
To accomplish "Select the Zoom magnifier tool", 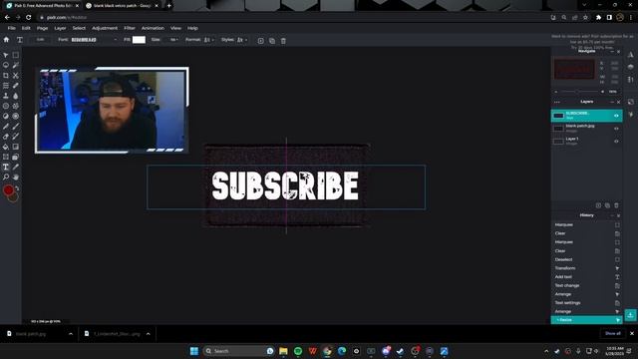I will point(6,178).
